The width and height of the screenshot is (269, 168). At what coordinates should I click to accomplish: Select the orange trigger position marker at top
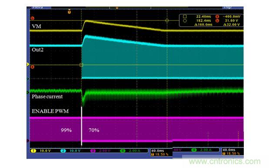point(69,12)
